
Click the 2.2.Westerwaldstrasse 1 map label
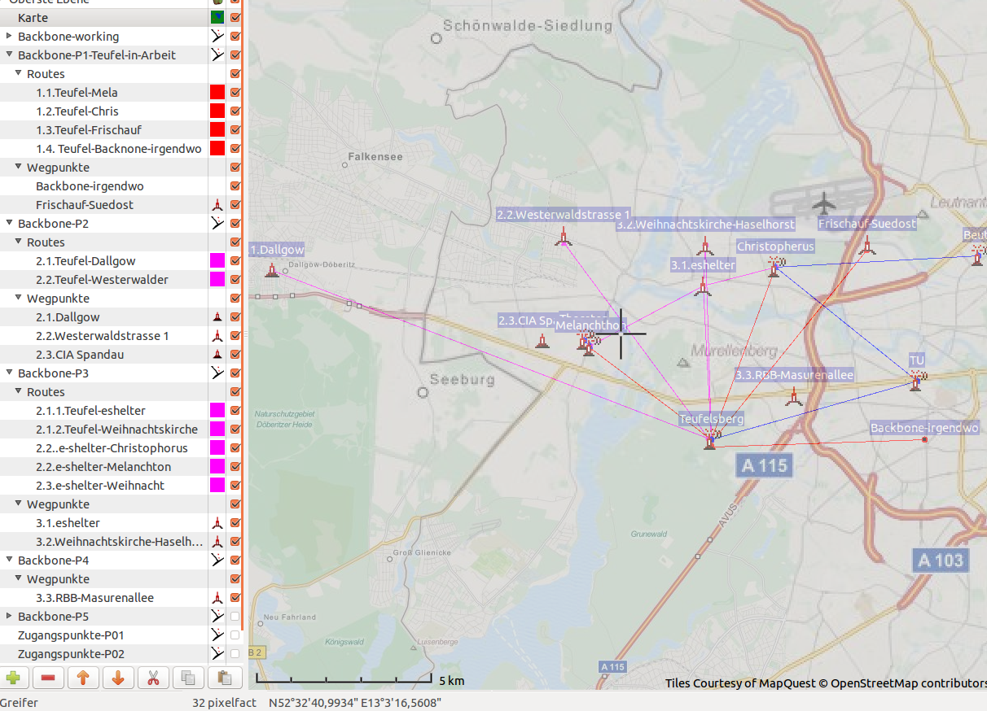pos(562,216)
